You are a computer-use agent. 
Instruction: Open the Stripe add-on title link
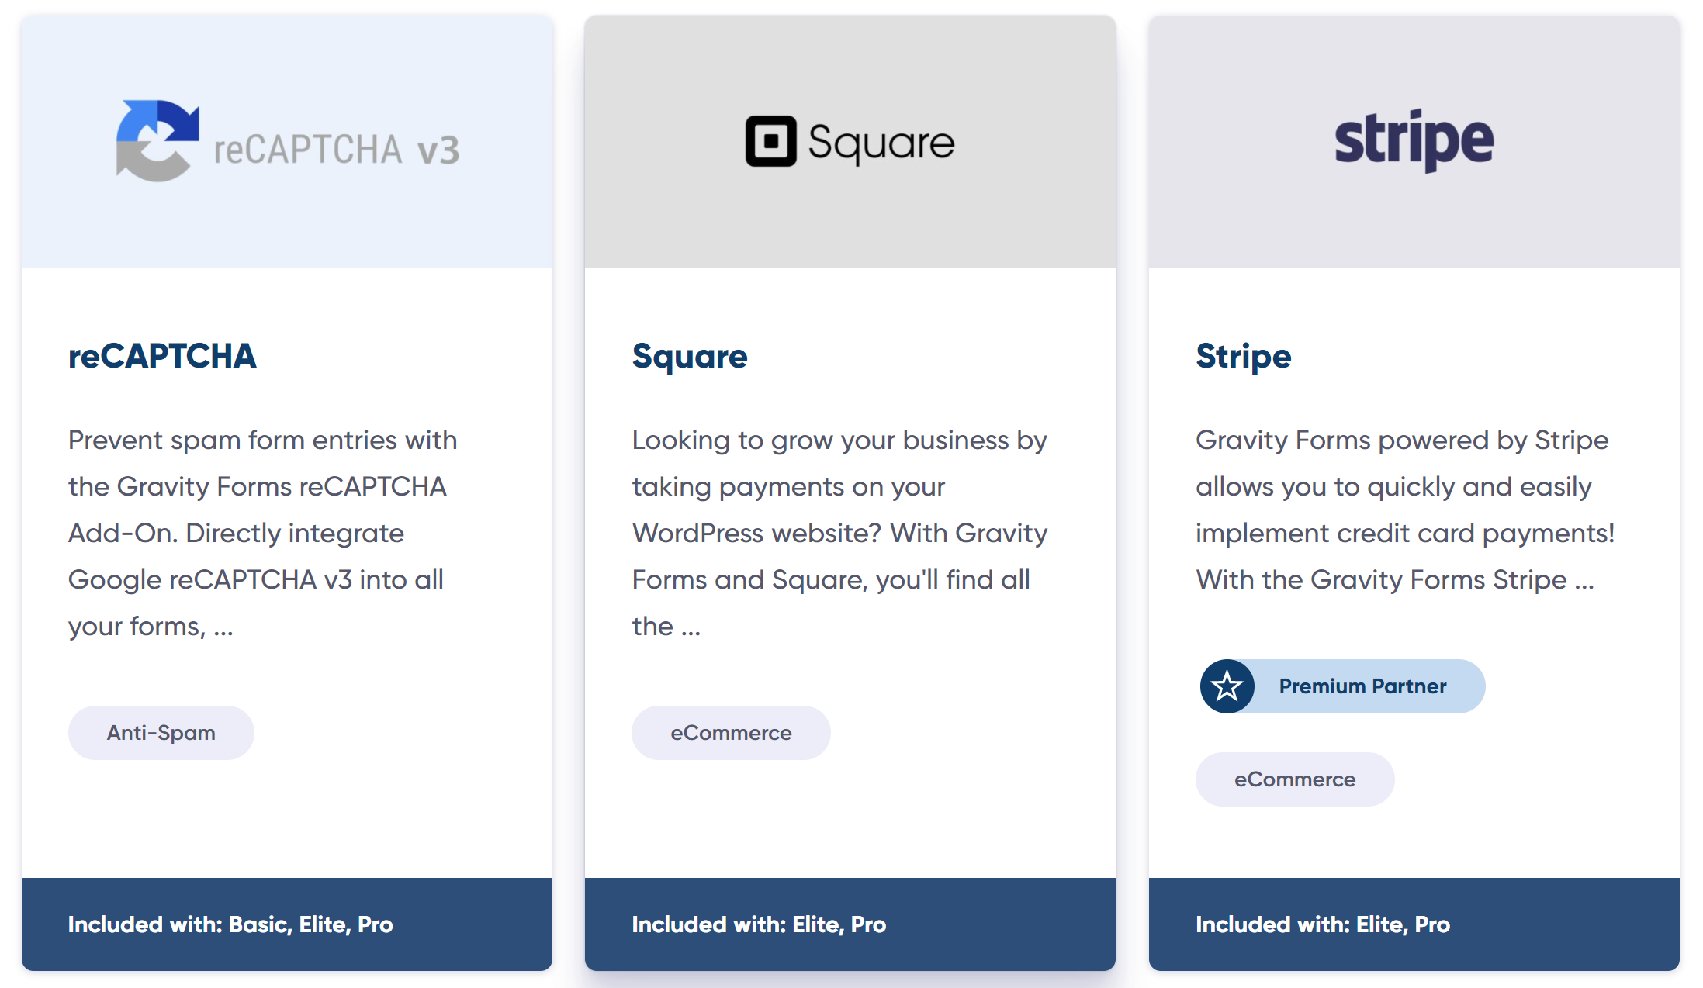coord(1243,357)
